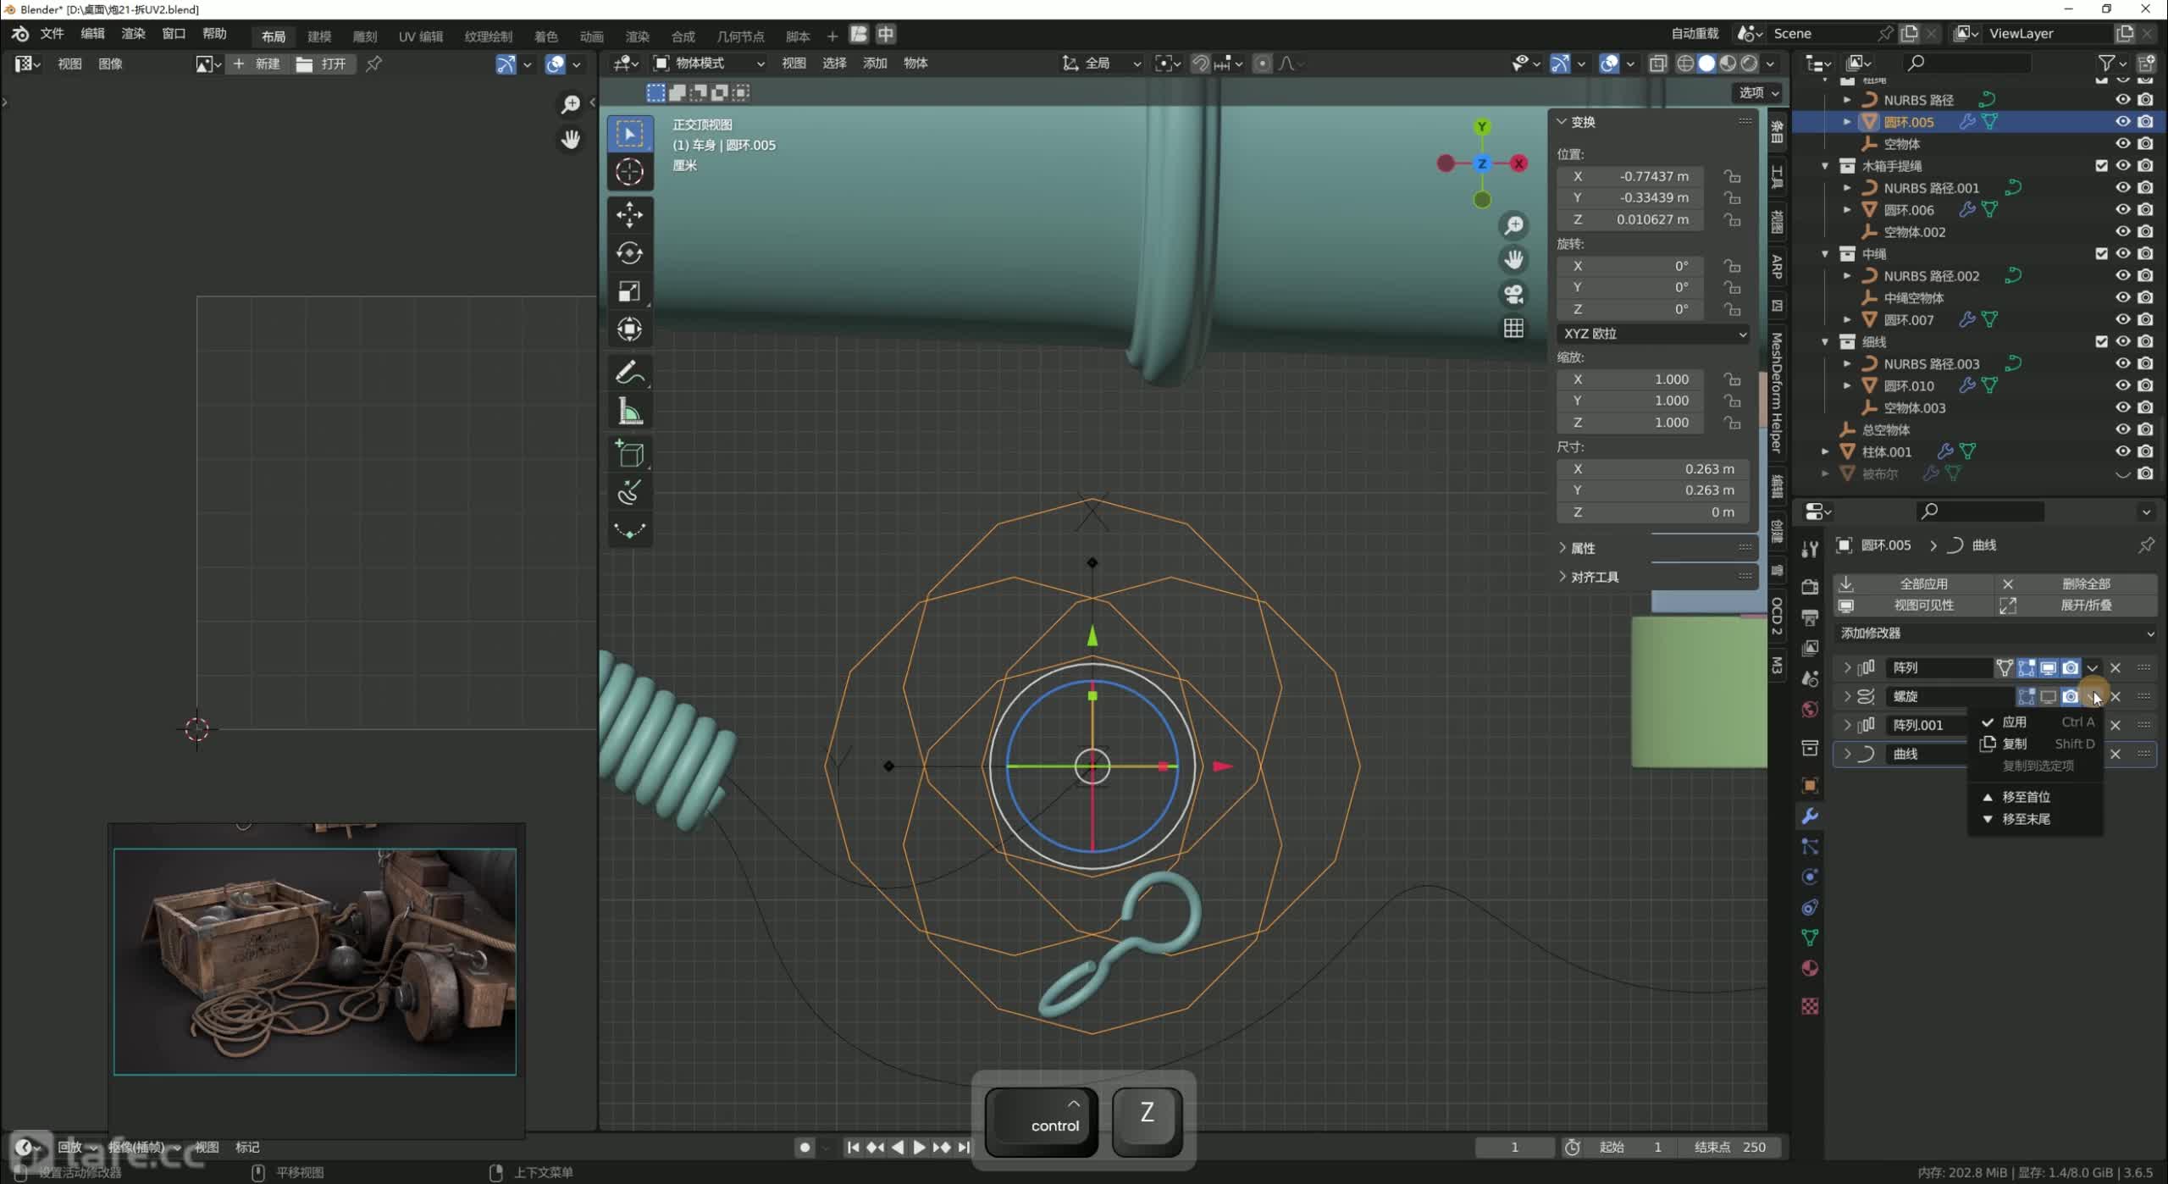Activate the Transform tool
The height and width of the screenshot is (1184, 2168).
tap(629, 329)
